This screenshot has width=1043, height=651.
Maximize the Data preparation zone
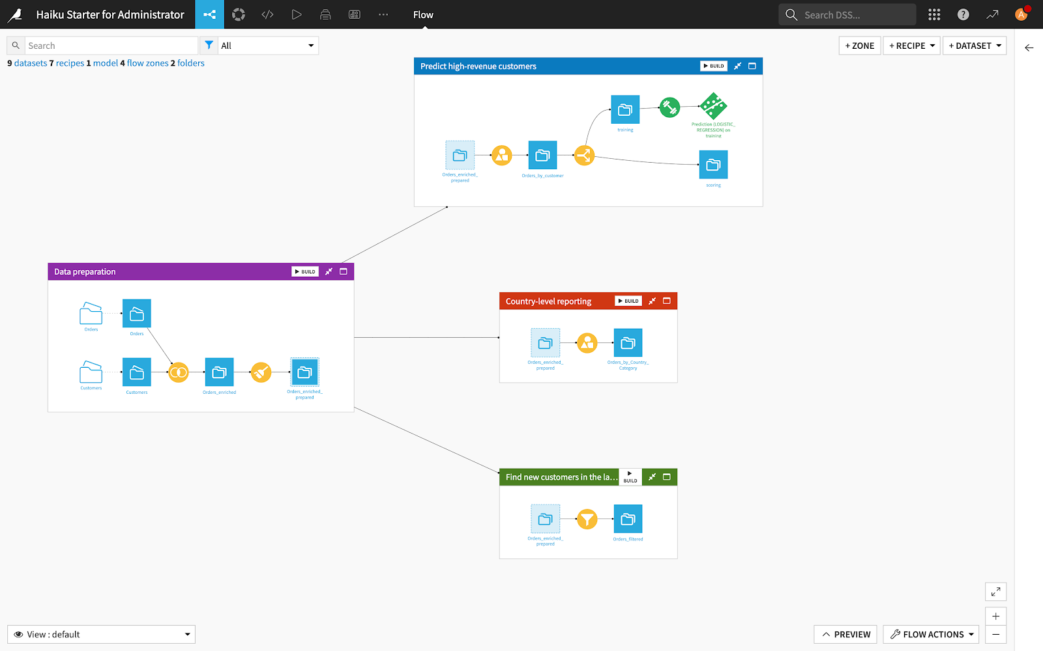[344, 271]
